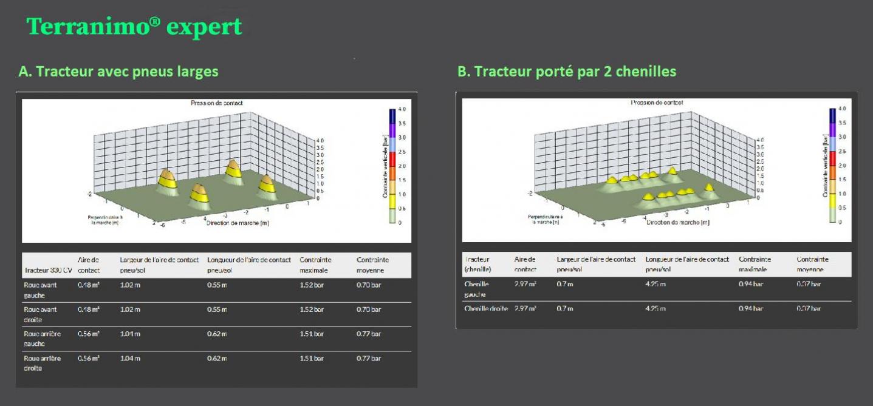Select heading 'A. Tracteur avec pneus larges'
Screen dimensions: 873x406
tap(118, 71)
